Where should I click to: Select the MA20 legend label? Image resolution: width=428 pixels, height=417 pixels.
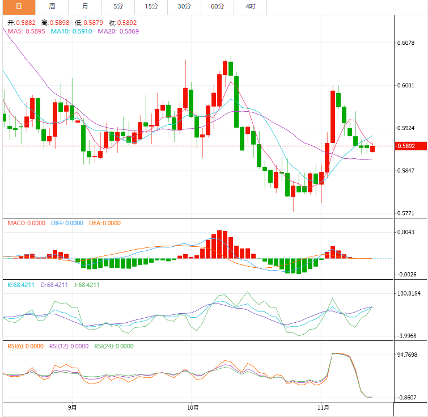click(x=118, y=31)
